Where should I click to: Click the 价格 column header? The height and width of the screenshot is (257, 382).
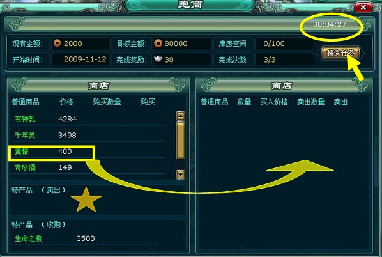click(66, 102)
